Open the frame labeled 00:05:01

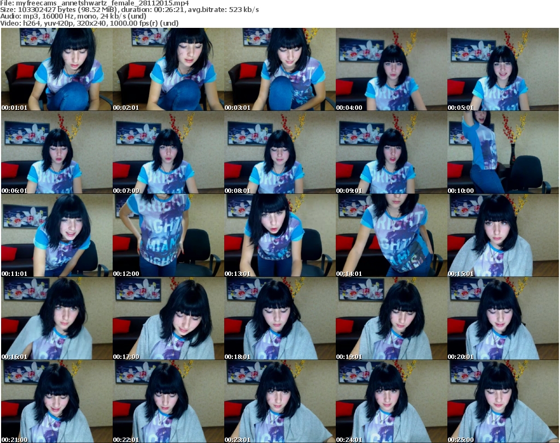[503, 69]
